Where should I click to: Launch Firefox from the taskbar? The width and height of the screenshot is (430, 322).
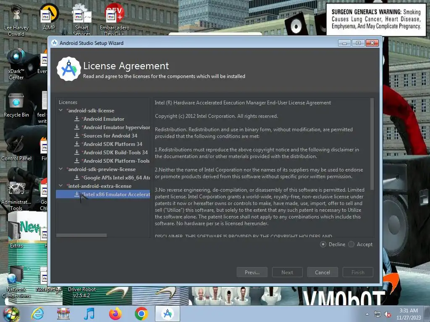point(115,314)
